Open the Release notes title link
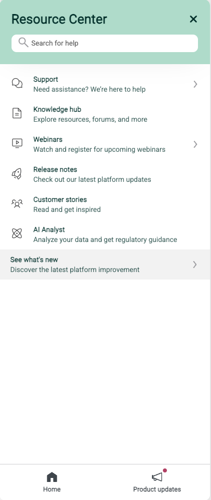Screen dimensions: 211x500 pos(55,170)
